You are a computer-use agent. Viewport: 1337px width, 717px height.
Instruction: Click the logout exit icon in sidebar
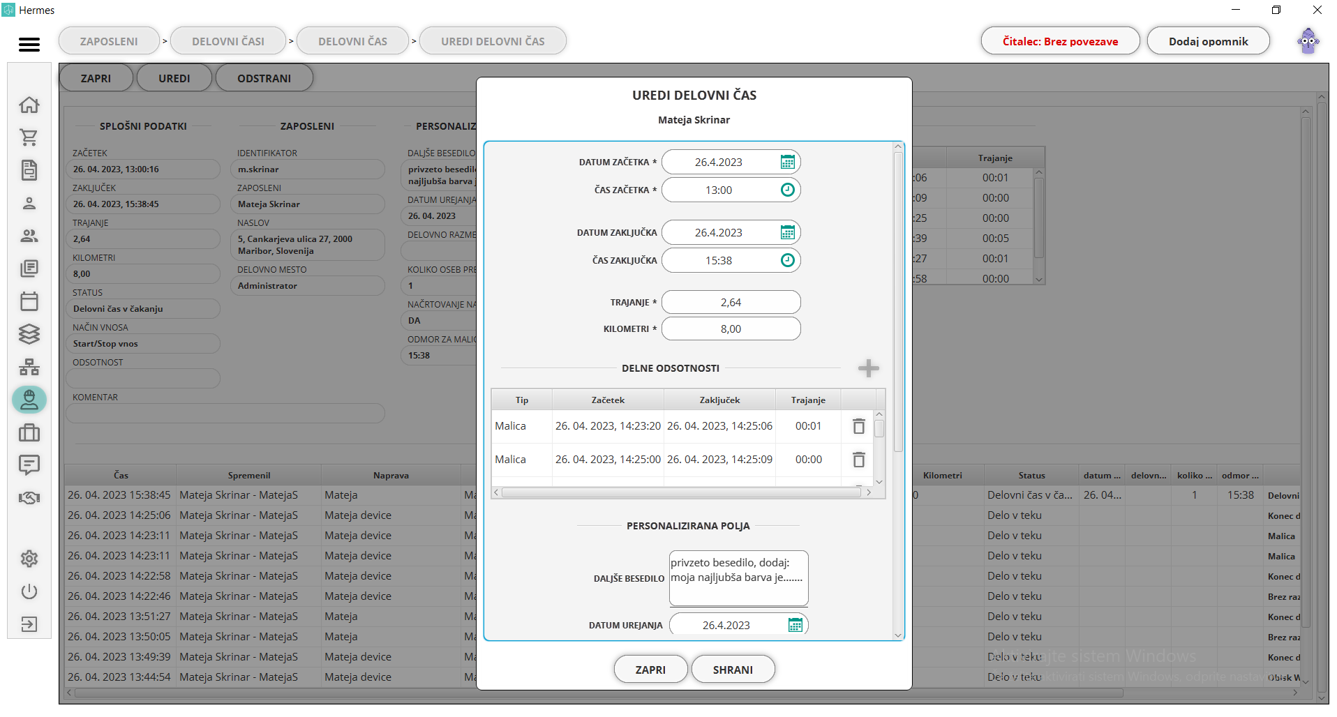coord(29,624)
